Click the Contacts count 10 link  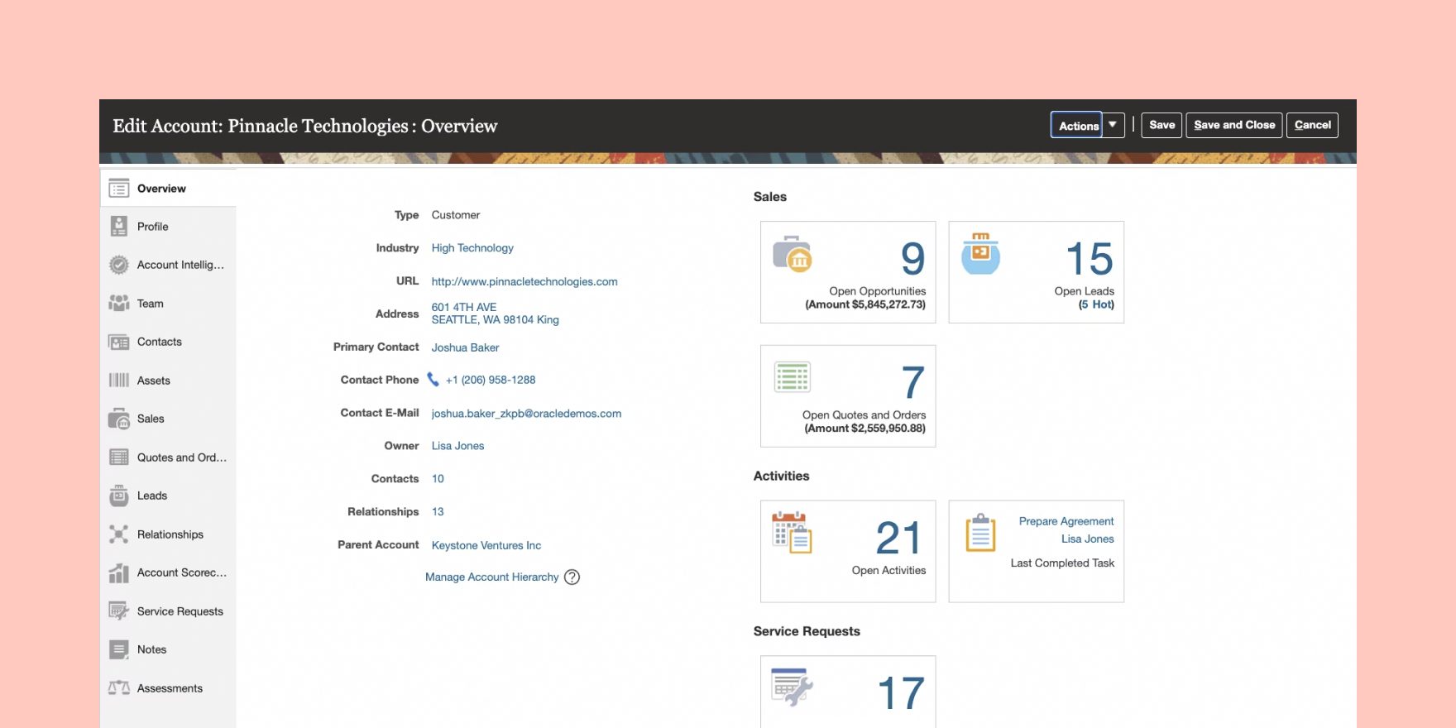(438, 479)
